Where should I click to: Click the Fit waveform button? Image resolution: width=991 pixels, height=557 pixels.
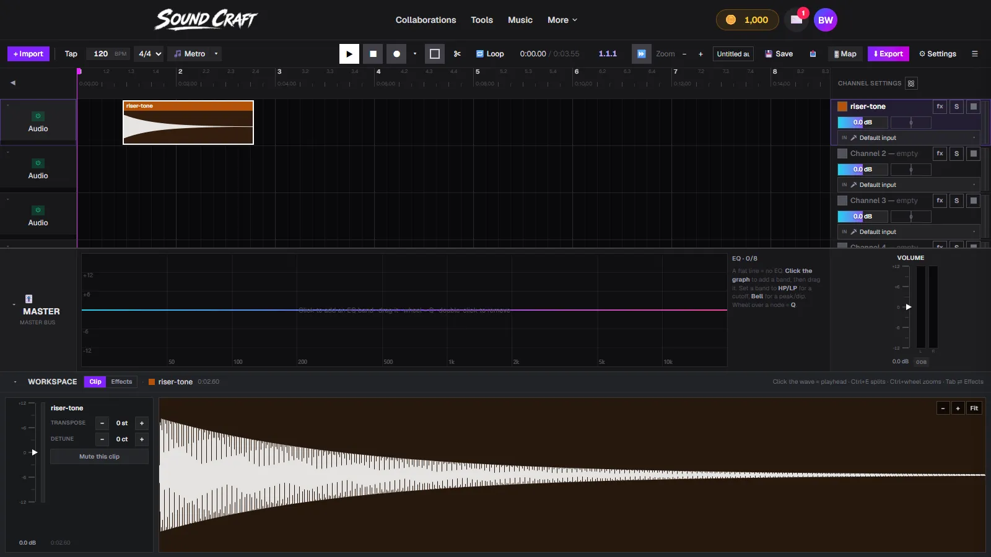[x=974, y=408]
